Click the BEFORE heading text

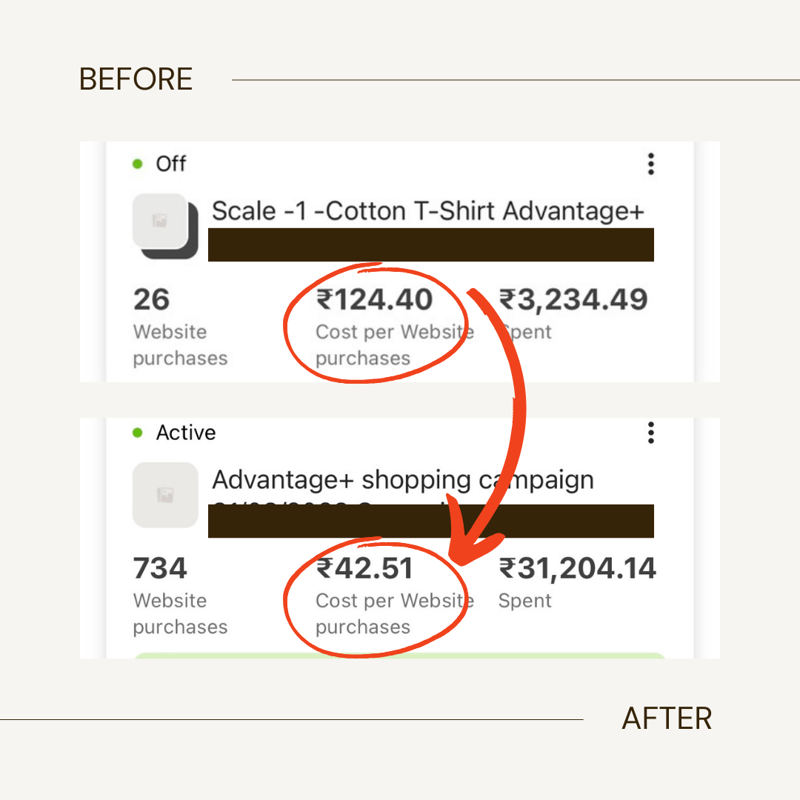(136, 80)
